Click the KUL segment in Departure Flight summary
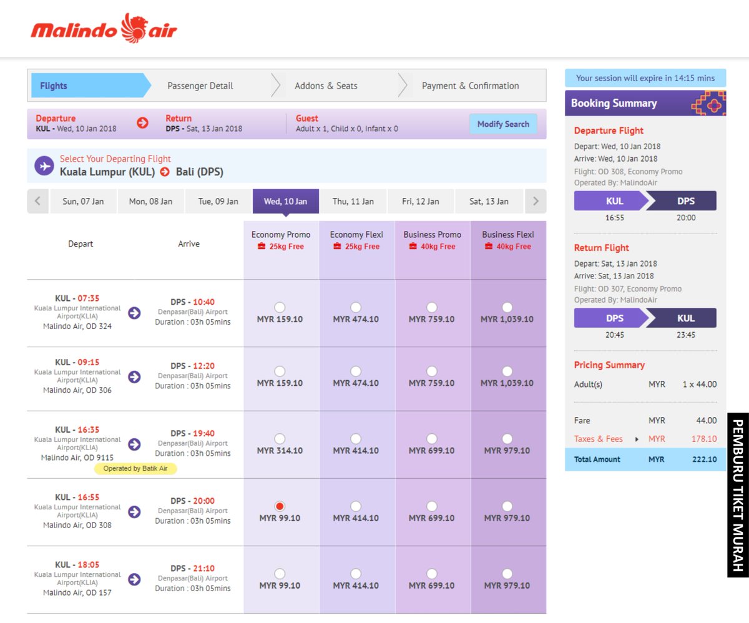 point(612,201)
